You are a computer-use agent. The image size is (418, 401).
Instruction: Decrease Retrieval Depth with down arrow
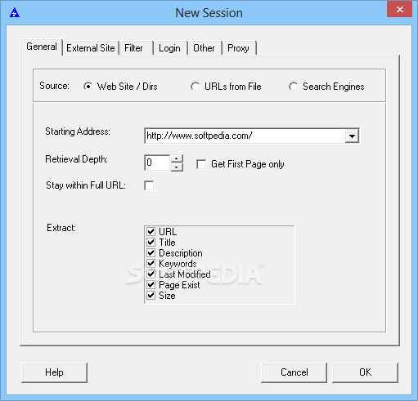pos(177,167)
